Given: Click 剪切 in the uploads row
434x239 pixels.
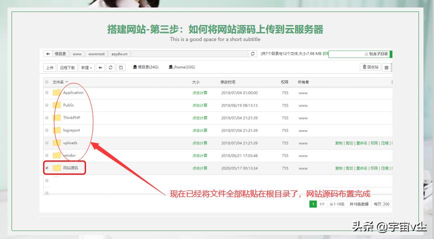Looking at the screenshot, I should coord(349,143).
